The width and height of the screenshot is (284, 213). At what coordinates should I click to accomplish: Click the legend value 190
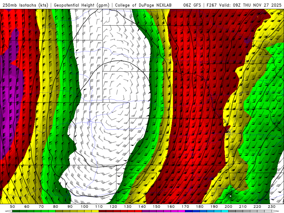214,207
